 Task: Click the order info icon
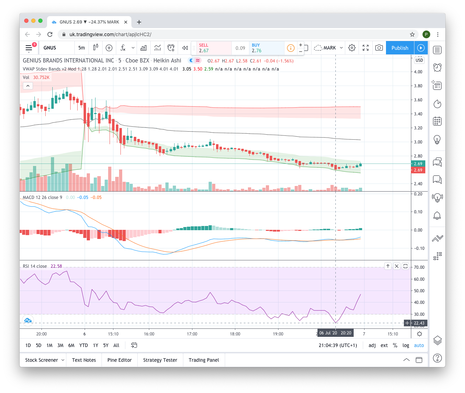(291, 48)
